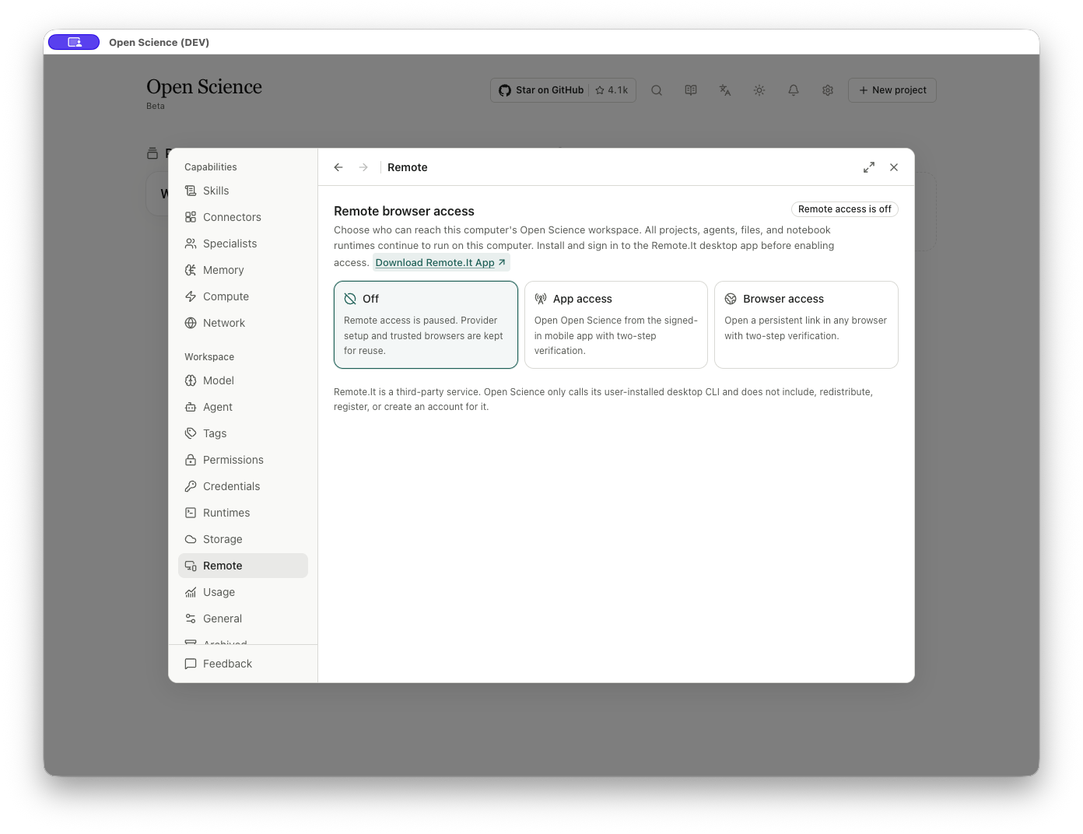Open the Usage settings section
The image size is (1083, 834).
tap(243, 592)
